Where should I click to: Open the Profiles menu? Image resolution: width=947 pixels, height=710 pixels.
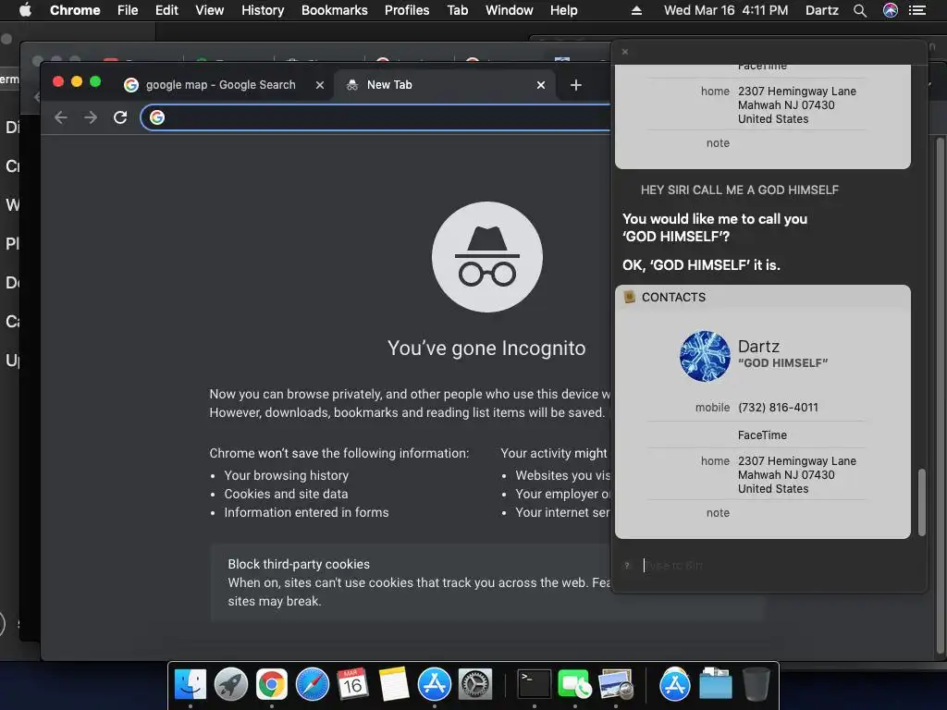pyautogui.click(x=407, y=10)
